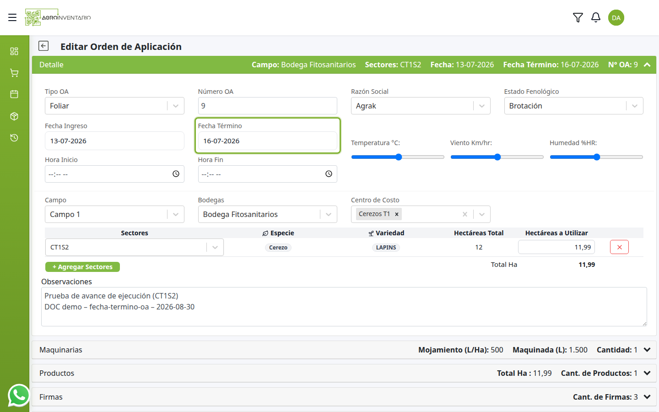
Task: Delete the CT1S2 sector row
Action: [x=619, y=247]
